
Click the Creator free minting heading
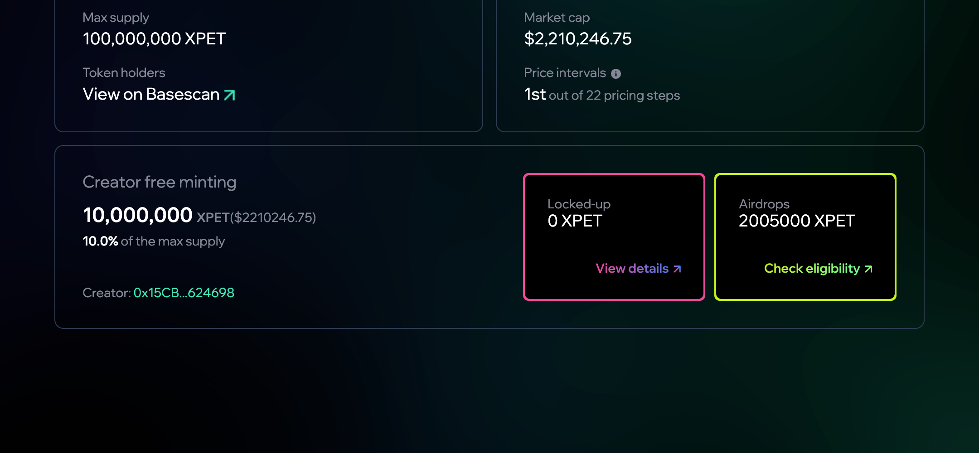(x=160, y=182)
